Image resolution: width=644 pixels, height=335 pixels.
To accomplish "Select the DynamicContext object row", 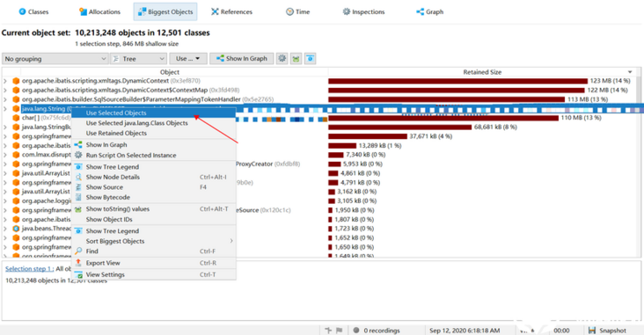I will [x=111, y=81].
